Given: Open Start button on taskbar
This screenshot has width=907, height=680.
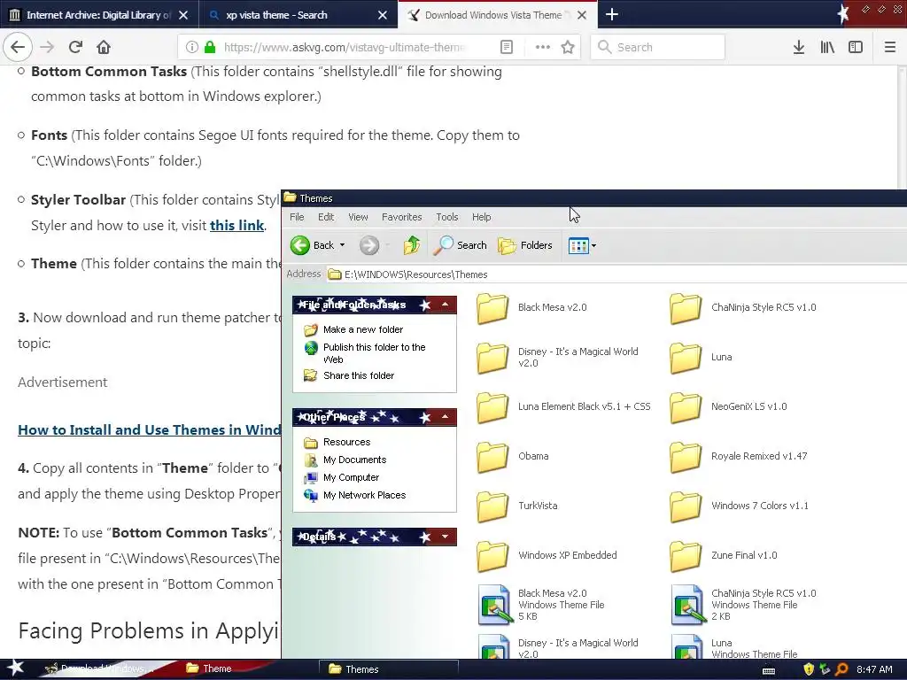Looking at the screenshot, I should point(15,668).
